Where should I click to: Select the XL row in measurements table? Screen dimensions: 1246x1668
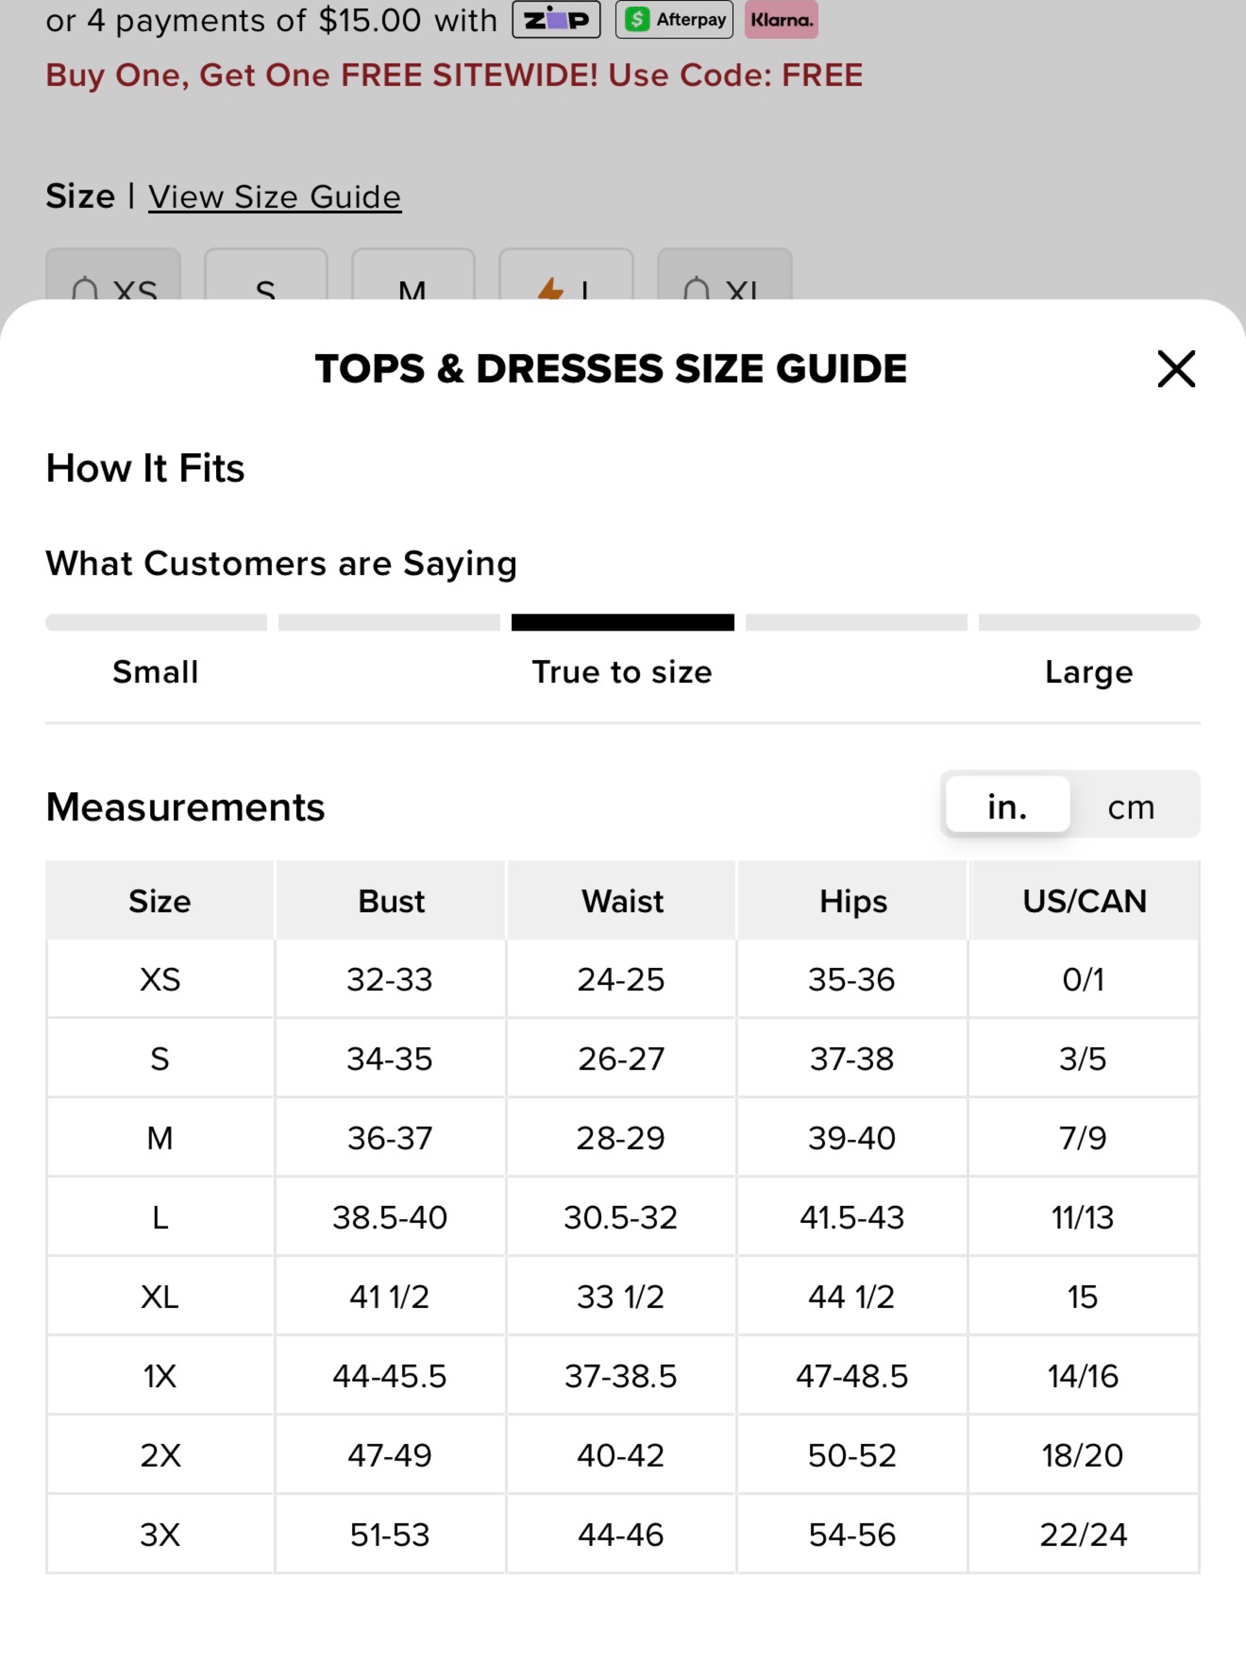(623, 1297)
